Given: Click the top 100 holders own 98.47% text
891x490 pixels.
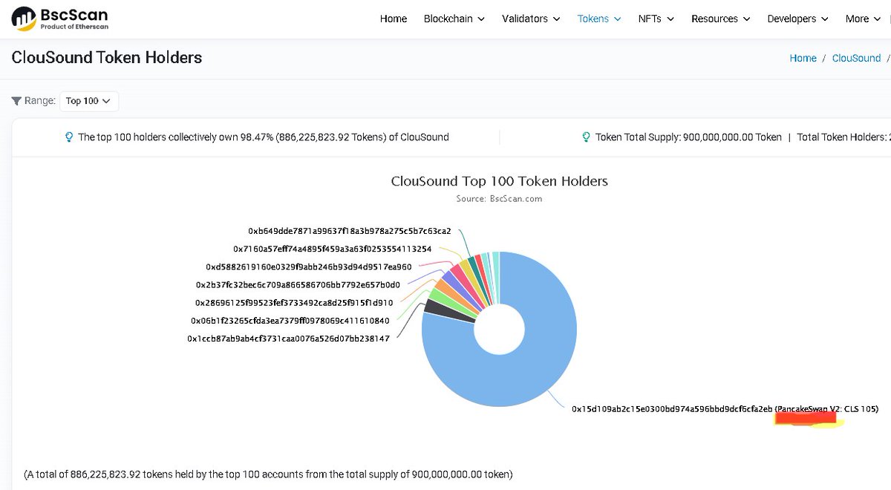Looking at the screenshot, I should pos(264,137).
